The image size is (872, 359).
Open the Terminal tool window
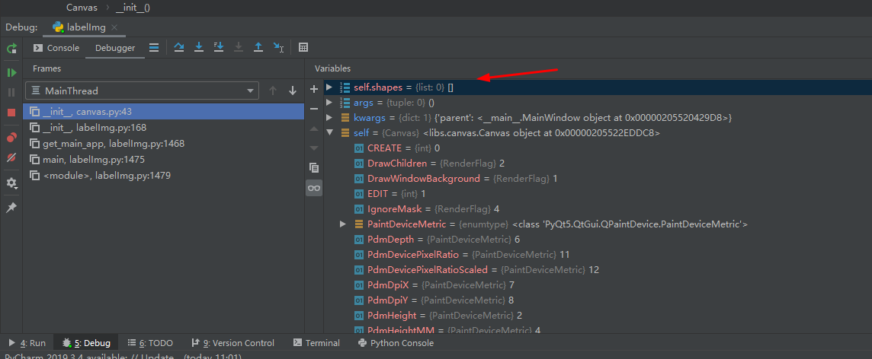[316, 343]
